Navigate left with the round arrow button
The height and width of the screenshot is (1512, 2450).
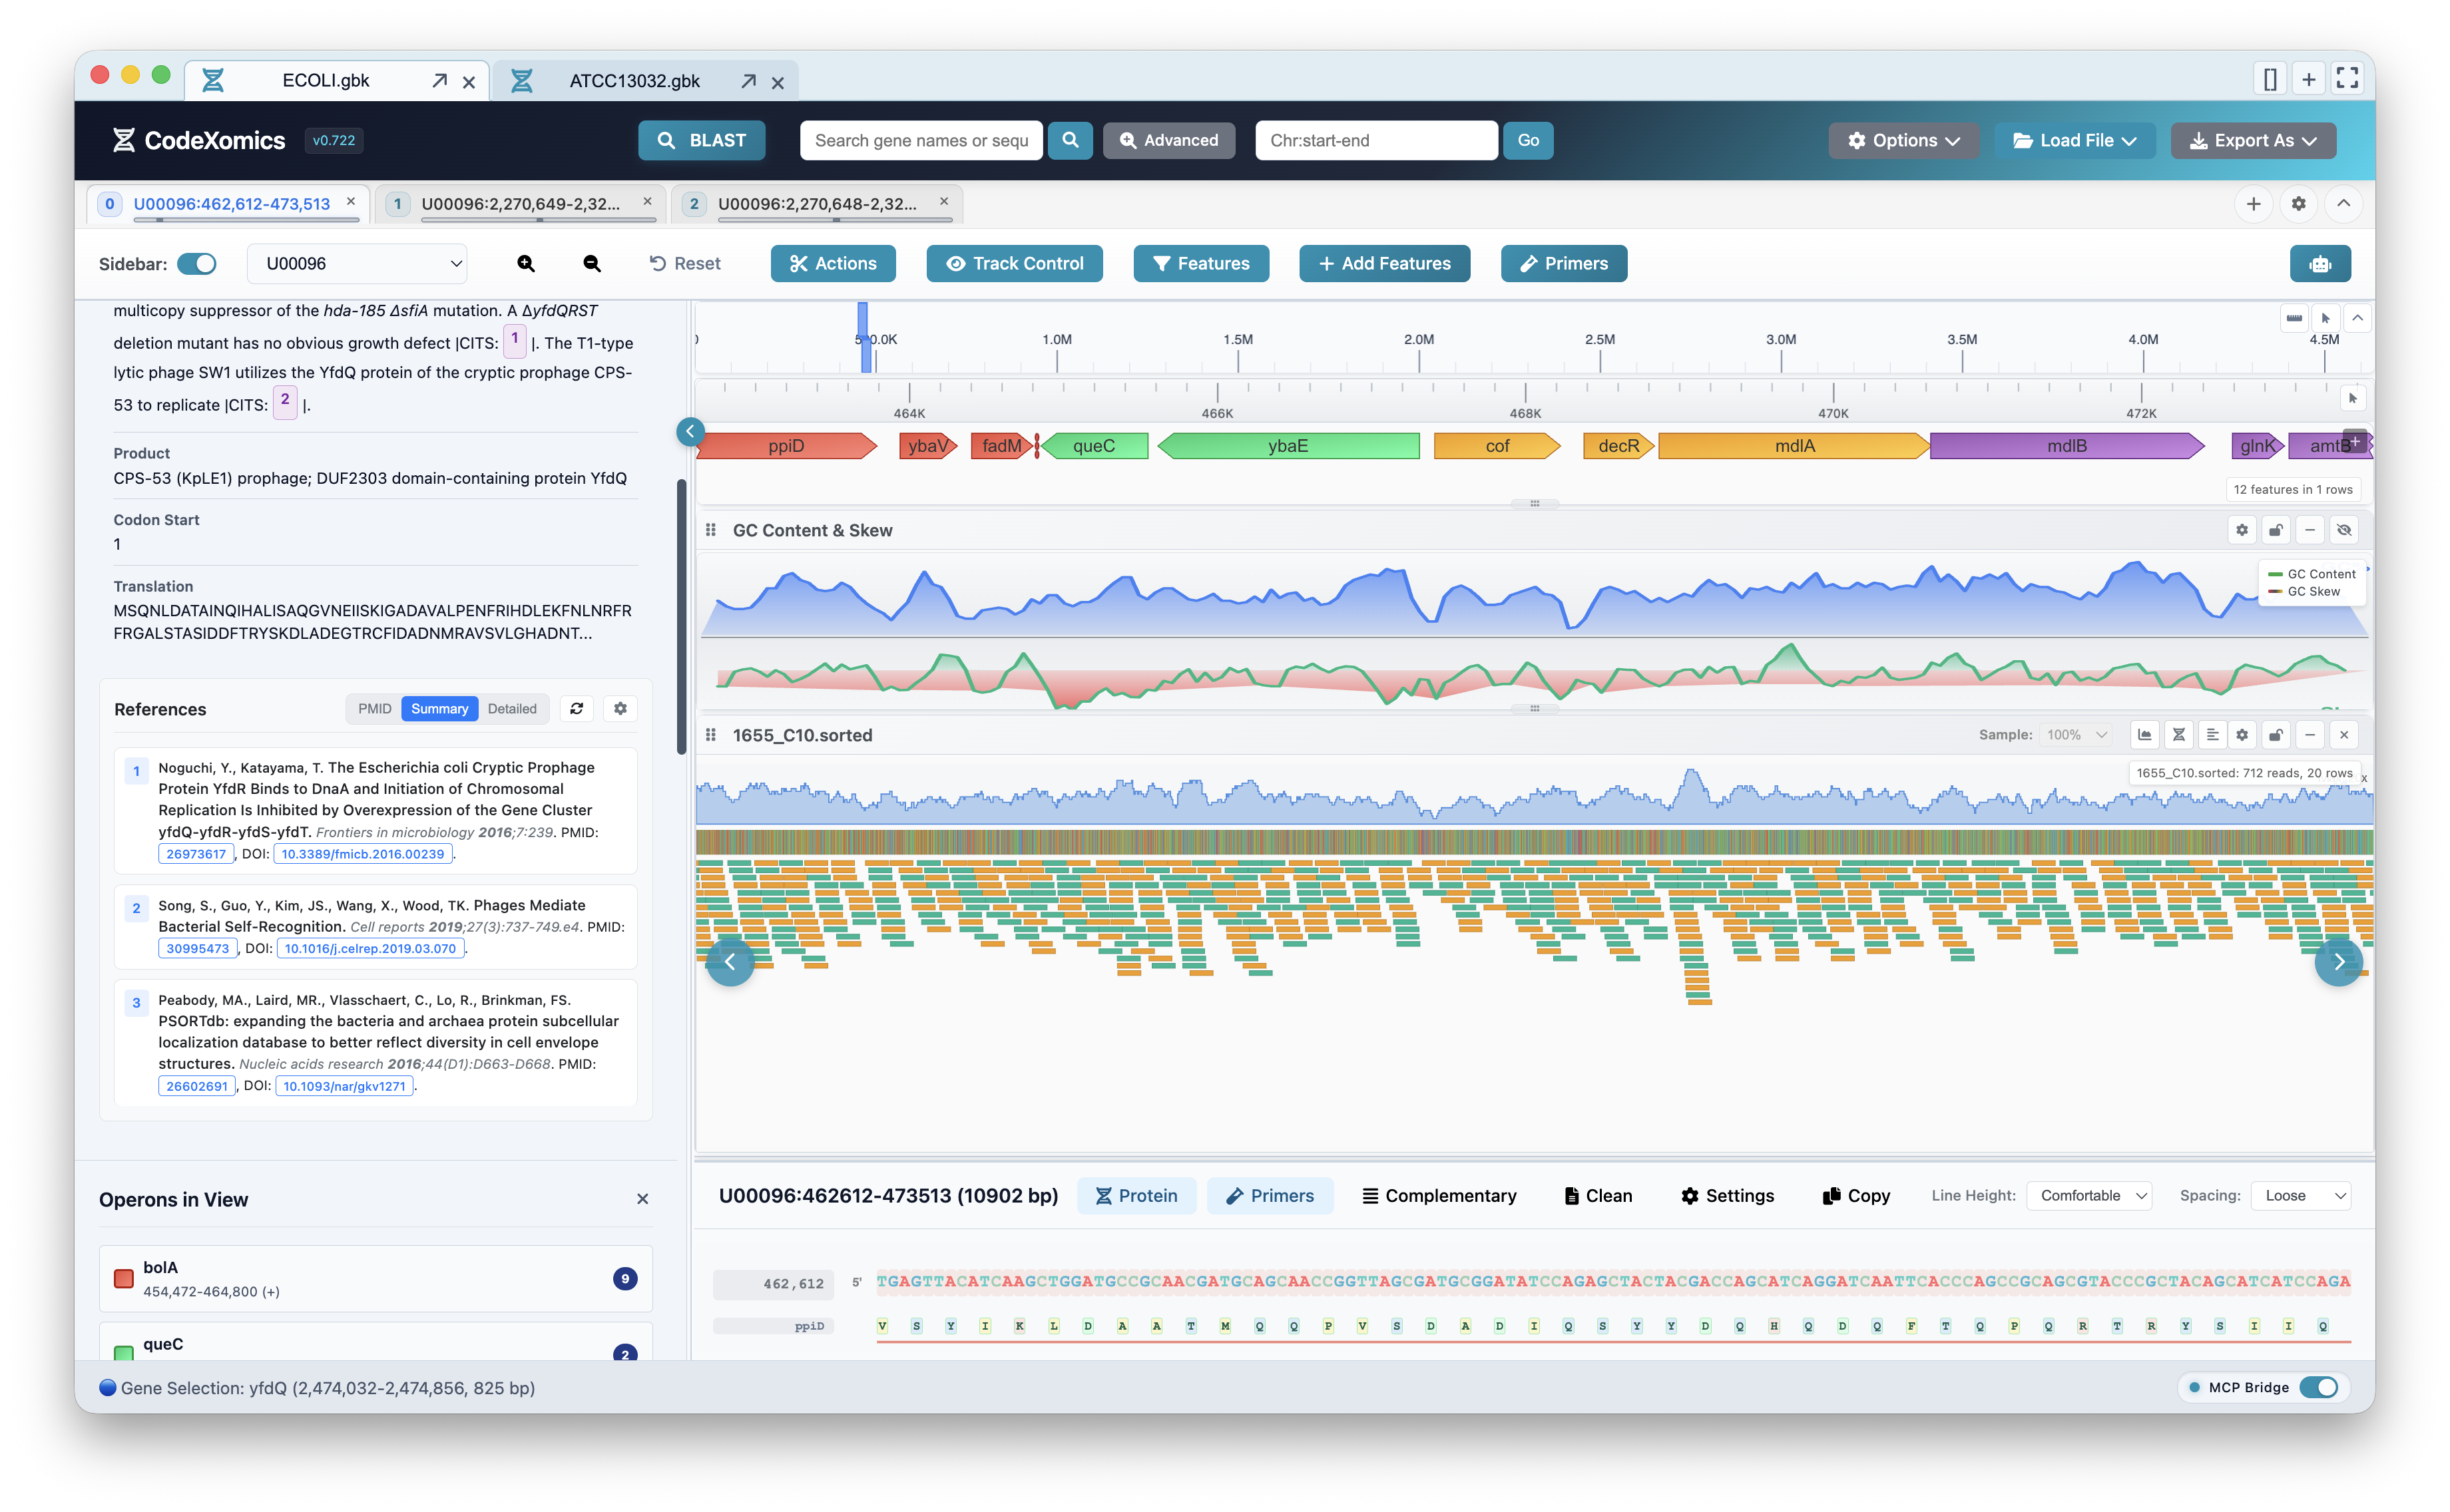(x=730, y=962)
